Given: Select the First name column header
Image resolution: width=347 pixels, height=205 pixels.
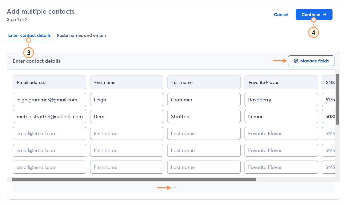Looking at the screenshot, I should (127, 82).
